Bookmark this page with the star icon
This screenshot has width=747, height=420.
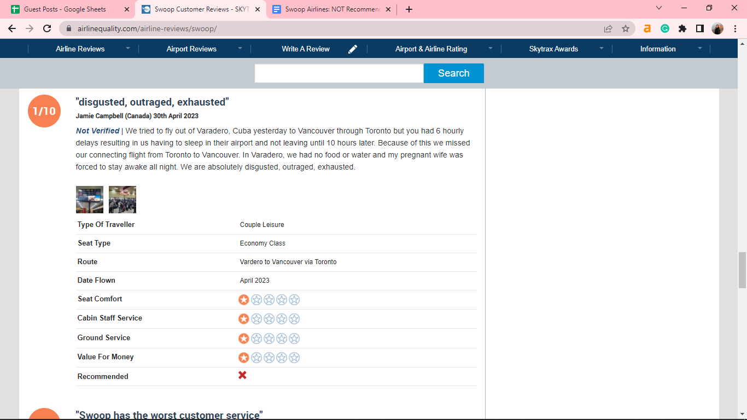pos(626,28)
